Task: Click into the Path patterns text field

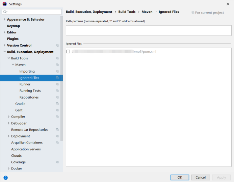Action: (x=149, y=31)
